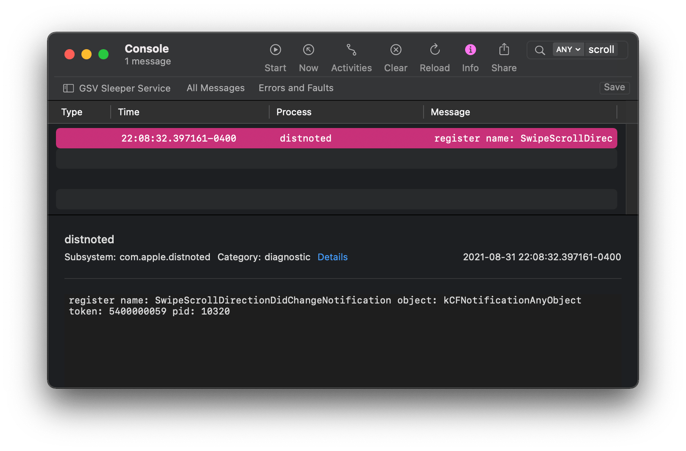The image size is (686, 451).
Task: Open the Activities view icon
Action: click(x=351, y=50)
